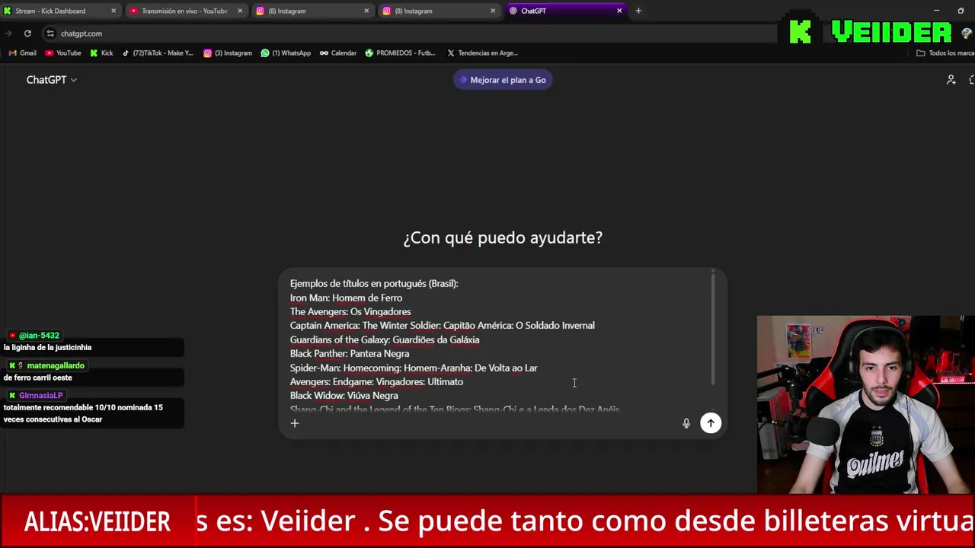View site information icon in address bar
975x548 pixels.
50,33
